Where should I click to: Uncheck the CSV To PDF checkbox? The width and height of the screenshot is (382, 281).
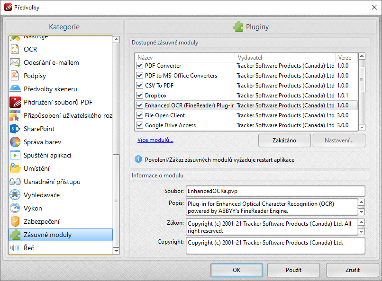click(x=139, y=86)
